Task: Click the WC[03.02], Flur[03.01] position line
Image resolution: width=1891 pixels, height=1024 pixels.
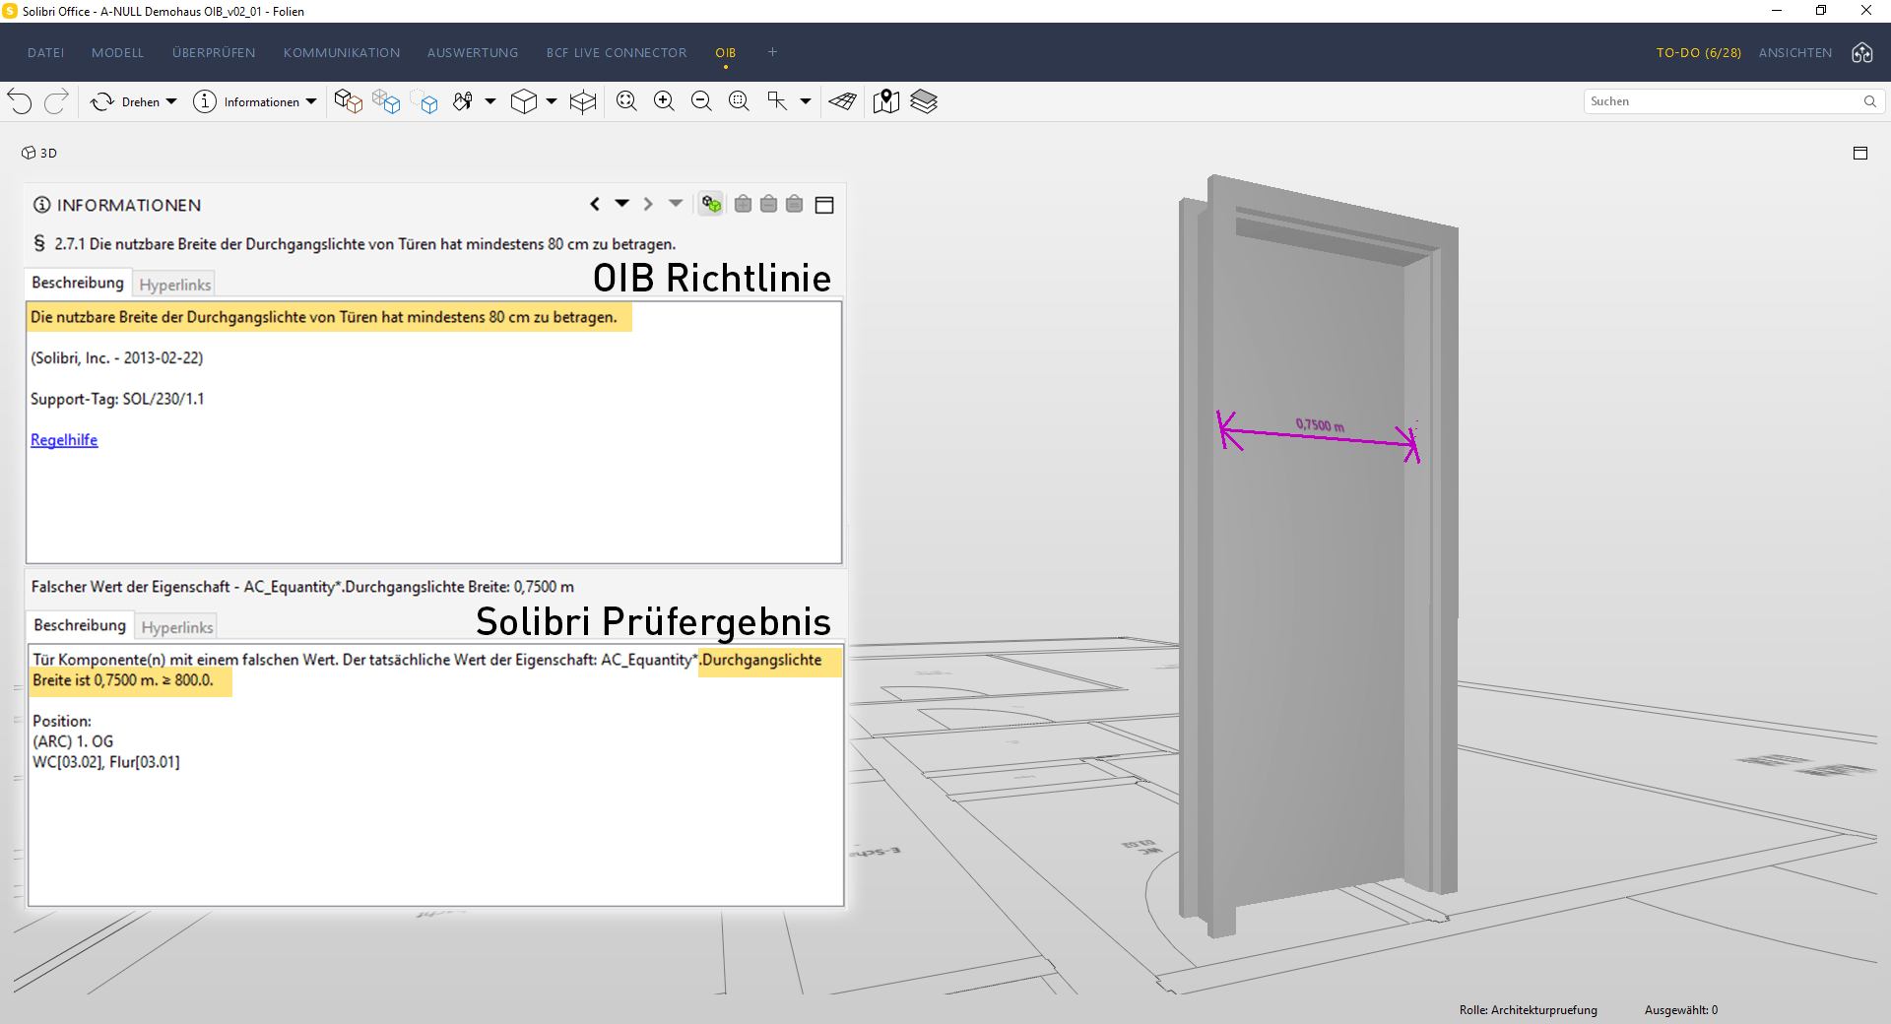Action: pos(106,762)
